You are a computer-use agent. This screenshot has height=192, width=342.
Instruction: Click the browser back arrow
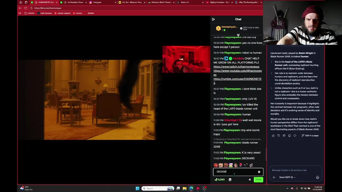click(20, 8)
